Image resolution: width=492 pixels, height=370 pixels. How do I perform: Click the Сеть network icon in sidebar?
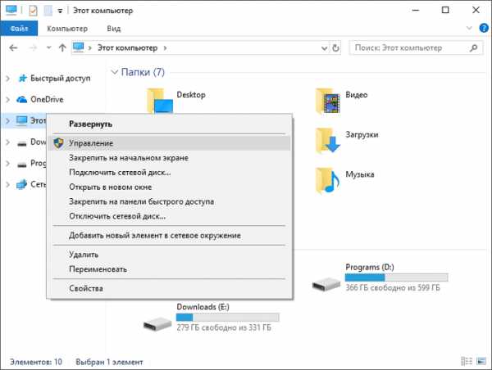(21, 184)
